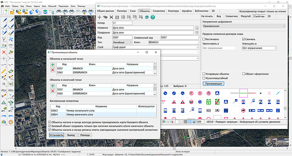Toggle the Сжимать checkbox

pos(244,39)
